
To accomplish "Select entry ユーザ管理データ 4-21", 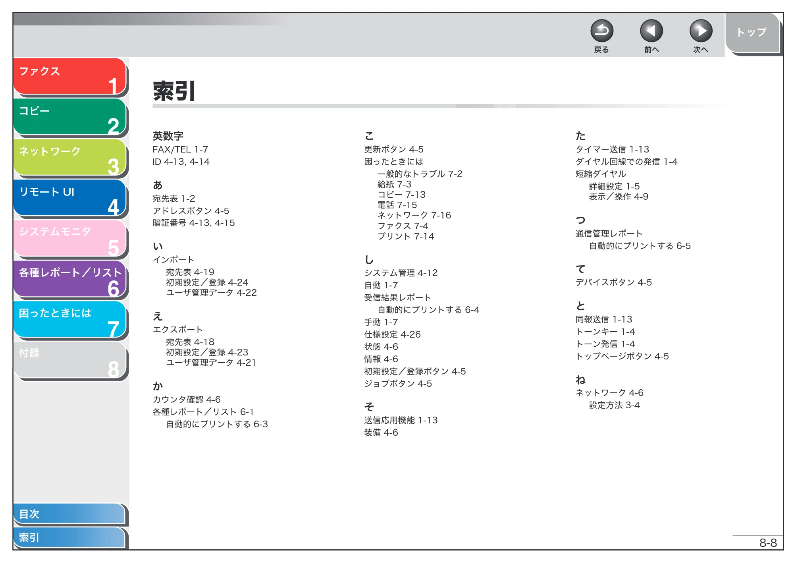I will pos(211,362).
